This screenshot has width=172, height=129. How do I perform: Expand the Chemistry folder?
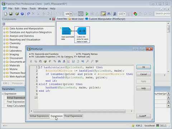pos(4,43)
